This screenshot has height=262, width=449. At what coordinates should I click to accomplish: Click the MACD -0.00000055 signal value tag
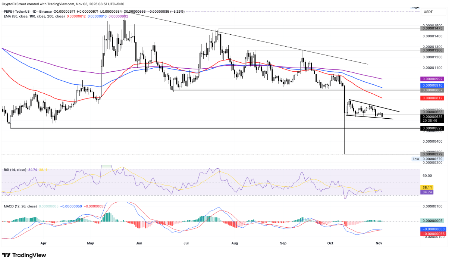(431, 233)
